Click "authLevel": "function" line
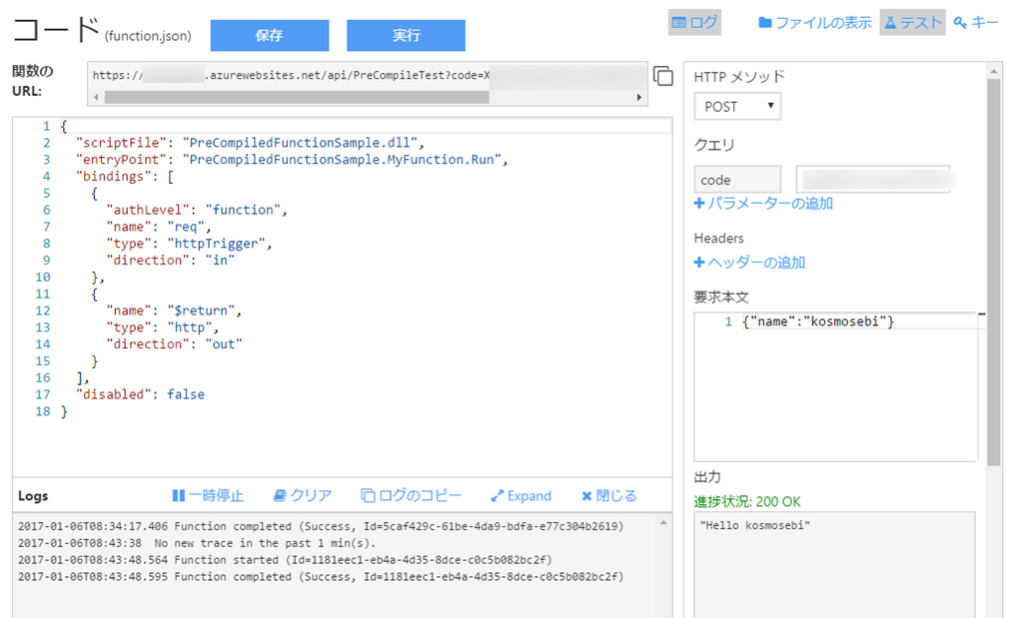Viewport: 1023px width, 618px height. tap(197, 210)
